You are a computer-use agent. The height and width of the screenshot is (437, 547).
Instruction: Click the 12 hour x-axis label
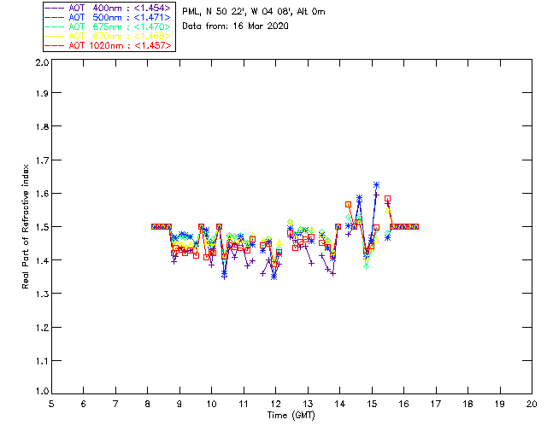pyautogui.click(x=275, y=404)
